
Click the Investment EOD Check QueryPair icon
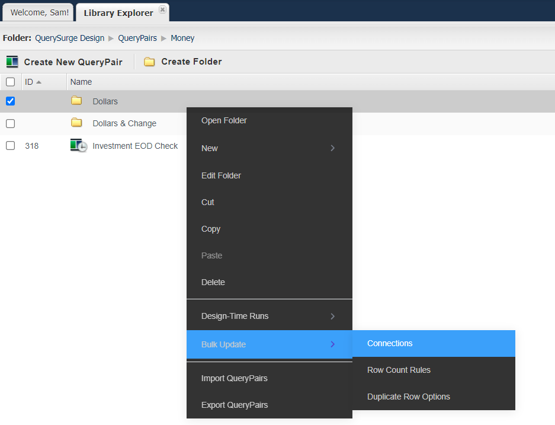coord(79,146)
